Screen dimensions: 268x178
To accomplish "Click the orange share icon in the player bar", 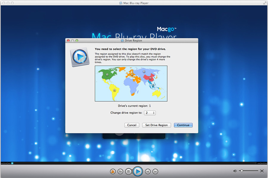I will click(113, 171).
